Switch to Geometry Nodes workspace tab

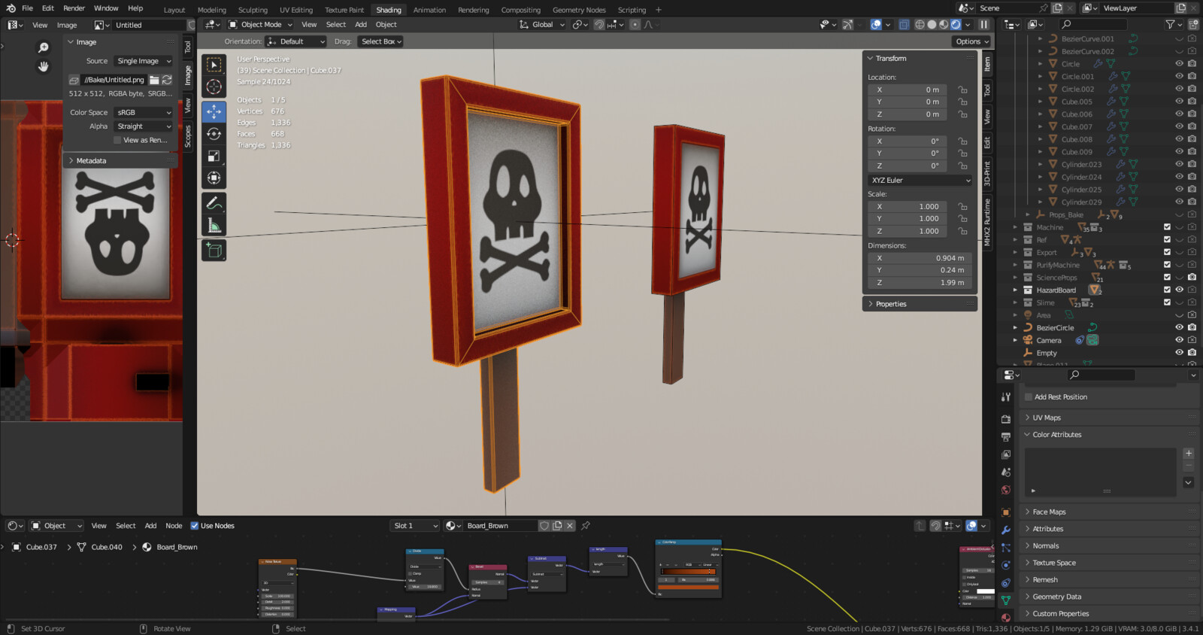tap(579, 10)
